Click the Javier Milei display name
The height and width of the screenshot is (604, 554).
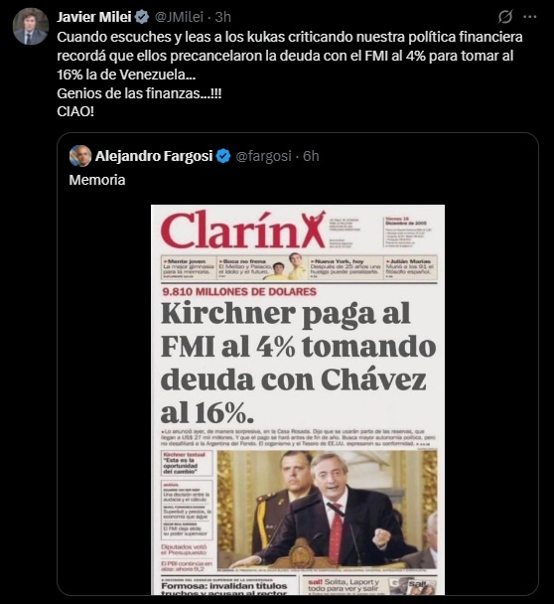coord(94,17)
